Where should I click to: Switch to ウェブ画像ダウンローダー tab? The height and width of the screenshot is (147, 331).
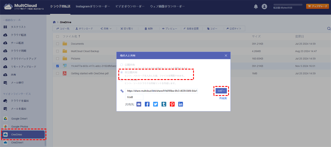tap(167, 6)
